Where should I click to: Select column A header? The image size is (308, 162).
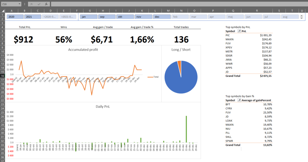coord(12,11)
